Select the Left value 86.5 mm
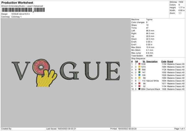This screenshot has height=131, width=186. [150, 31]
